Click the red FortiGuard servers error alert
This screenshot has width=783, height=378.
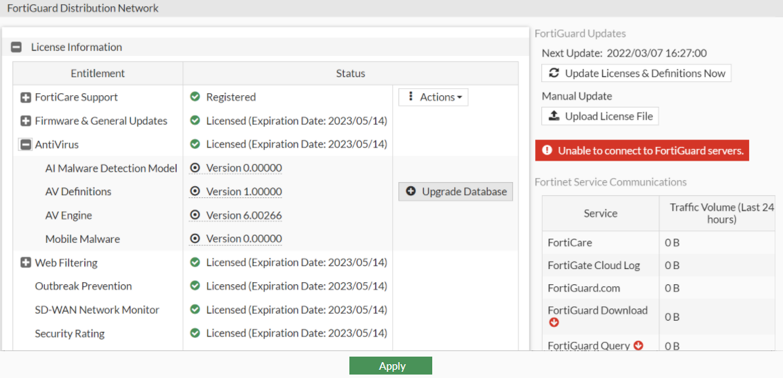(642, 150)
